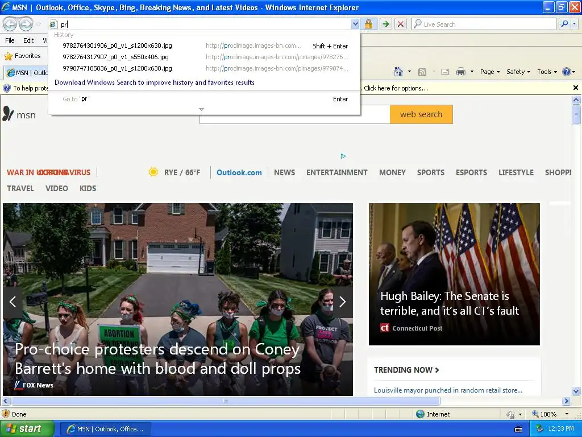Click the Help question mark icon
Screen dimensions: 582x437
click(x=567, y=72)
